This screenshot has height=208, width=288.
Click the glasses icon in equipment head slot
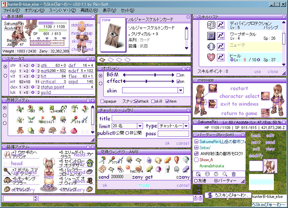coord(90,154)
